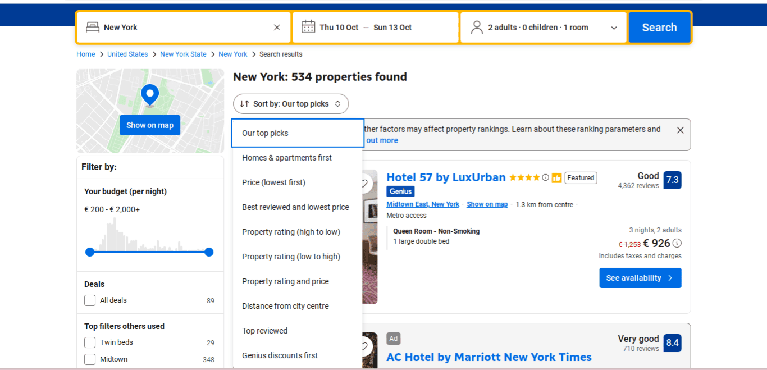The width and height of the screenshot is (767, 370).
Task: Open the New York city breadcrumb
Action: [233, 54]
